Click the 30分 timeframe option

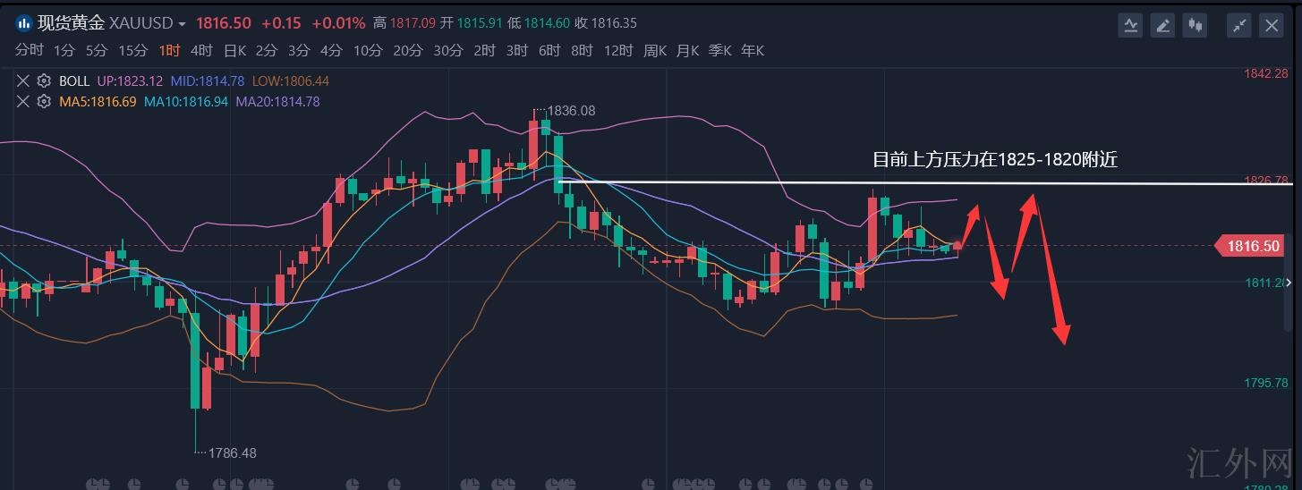pyautogui.click(x=448, y=51)
